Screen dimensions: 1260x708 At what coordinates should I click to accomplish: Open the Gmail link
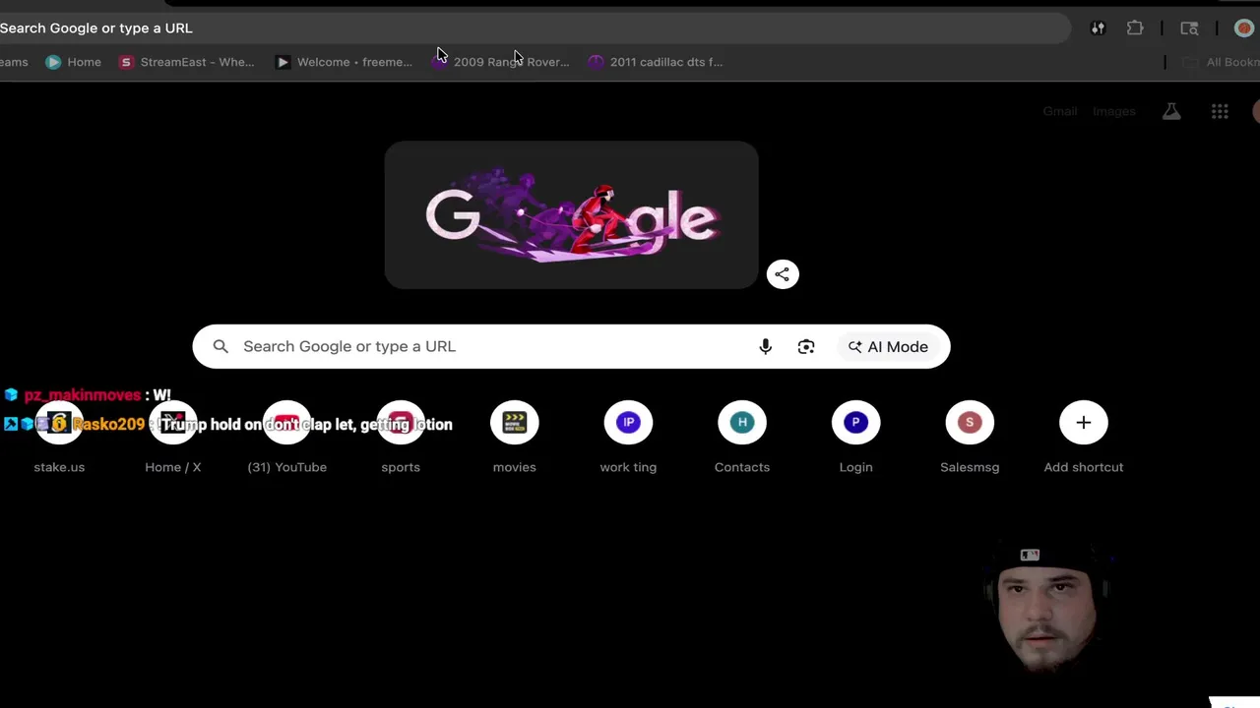[1060, 111]
